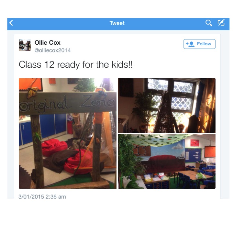Viewport: 233px width, 233px height.
Task: Open search with the magnifier icon
Action: pyautogui.click(x=209, y=23)
